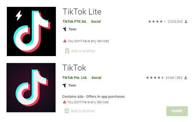Click TikTok Lite star rating

coord(157,22)
